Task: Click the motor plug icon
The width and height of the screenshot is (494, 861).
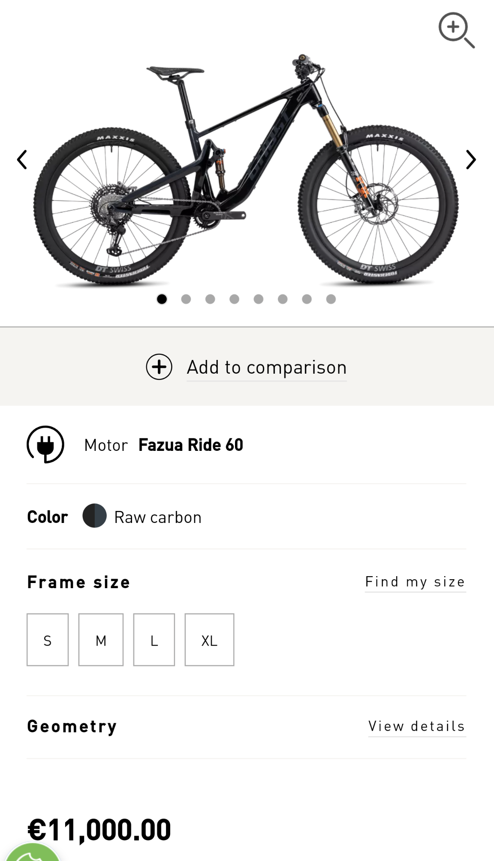Action: point(45,444)
